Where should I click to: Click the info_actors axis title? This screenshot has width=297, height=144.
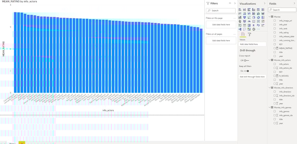click(x=108, y=110)
